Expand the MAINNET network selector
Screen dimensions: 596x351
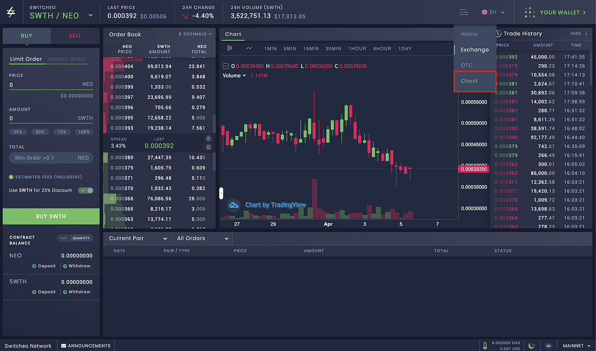[576, 346]
